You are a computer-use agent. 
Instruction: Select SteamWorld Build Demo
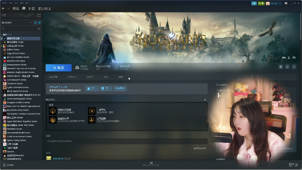point(18,133)
